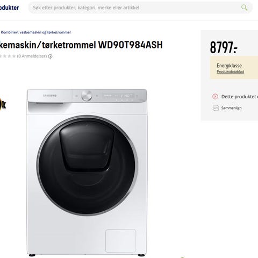Click the red unavailable X icon
The image size is (258, 258).
[215, 97]
